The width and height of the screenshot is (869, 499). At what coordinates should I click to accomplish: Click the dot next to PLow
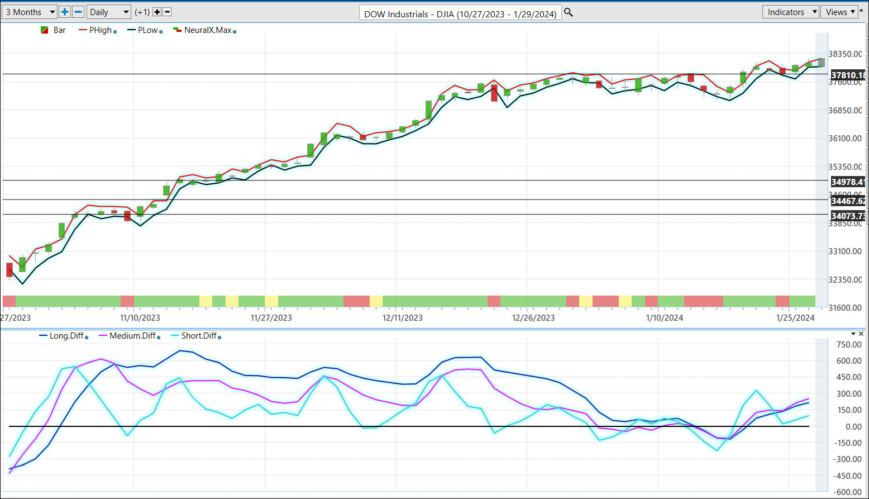click(x=161, y=32)
